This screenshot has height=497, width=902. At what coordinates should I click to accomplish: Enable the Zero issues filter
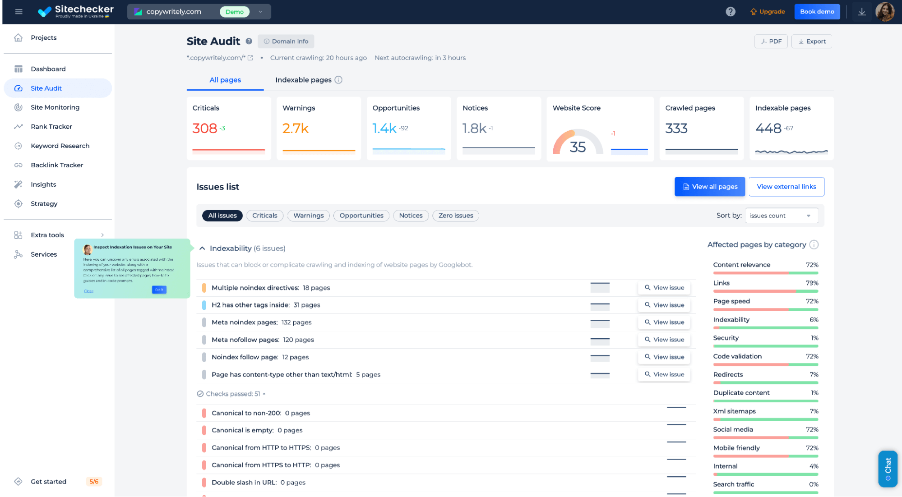click(455, 215)
